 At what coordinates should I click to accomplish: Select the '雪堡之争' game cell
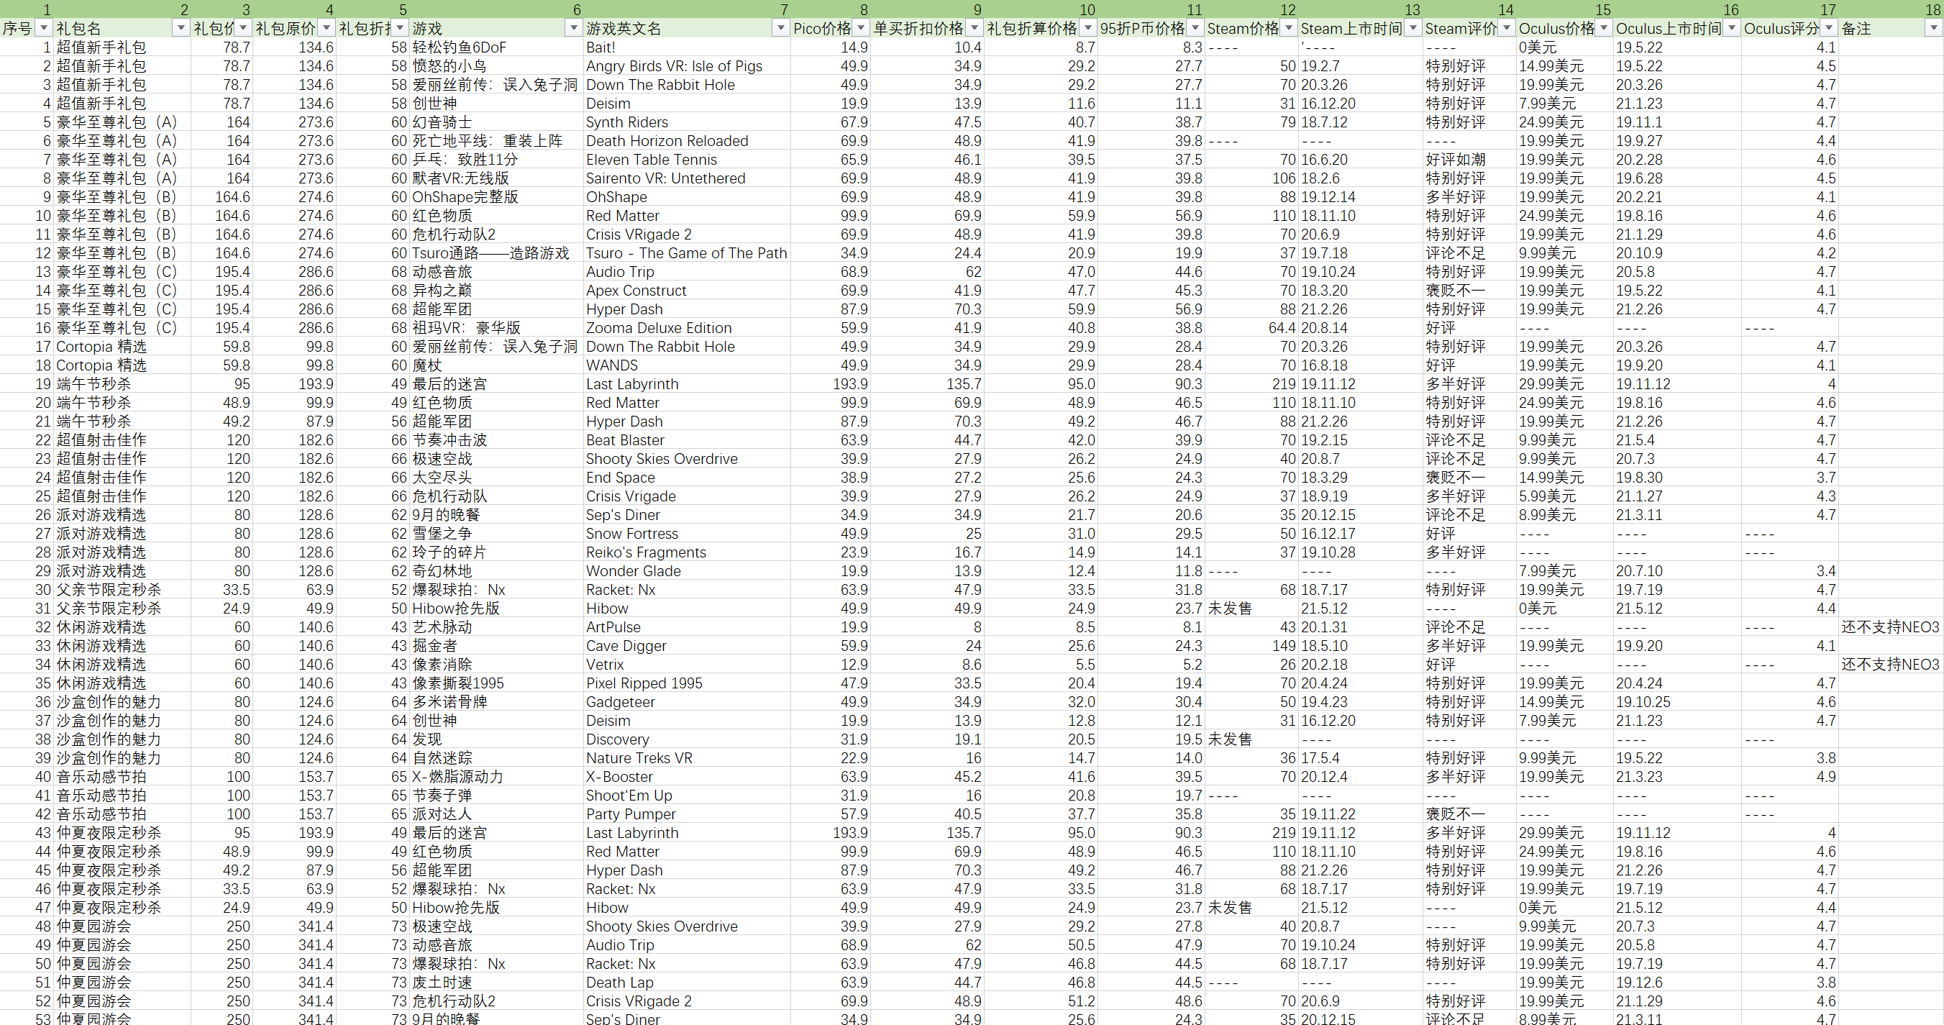496,534
